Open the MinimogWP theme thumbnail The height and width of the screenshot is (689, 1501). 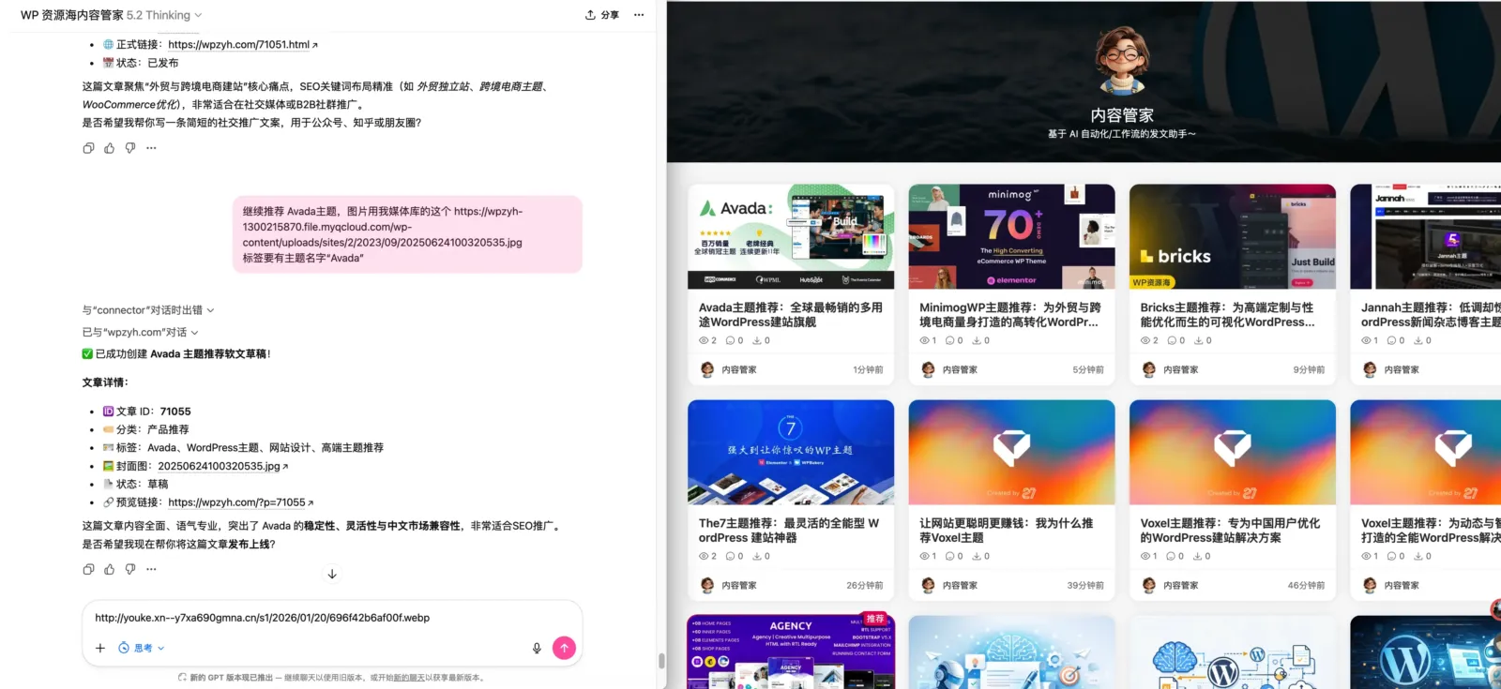1011,236
